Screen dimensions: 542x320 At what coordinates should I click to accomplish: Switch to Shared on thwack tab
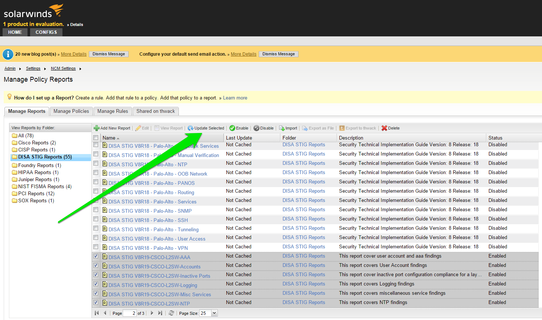click(x=155, y=111)
